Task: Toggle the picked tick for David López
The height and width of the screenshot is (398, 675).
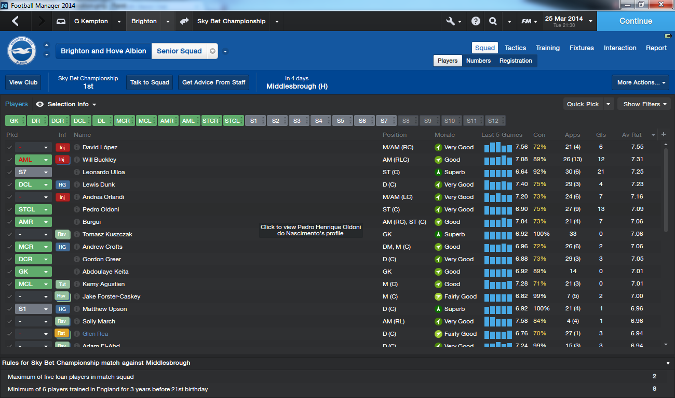Action: pos(9,147)
